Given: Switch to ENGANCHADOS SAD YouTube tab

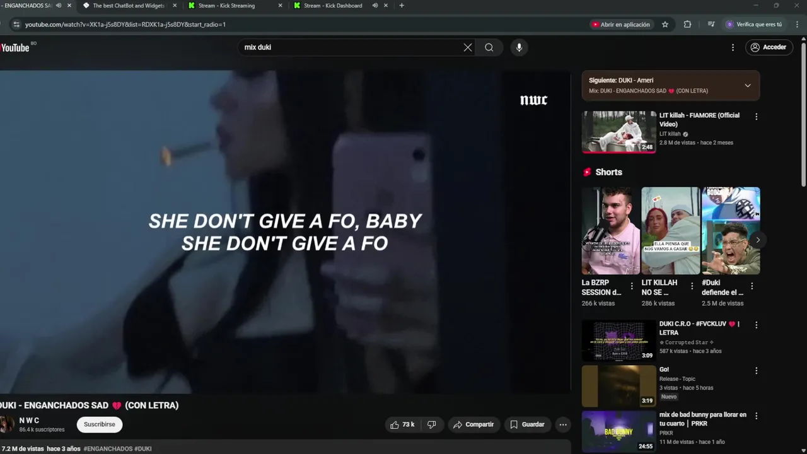Looking at the screenshot, I should click(28, 6).
